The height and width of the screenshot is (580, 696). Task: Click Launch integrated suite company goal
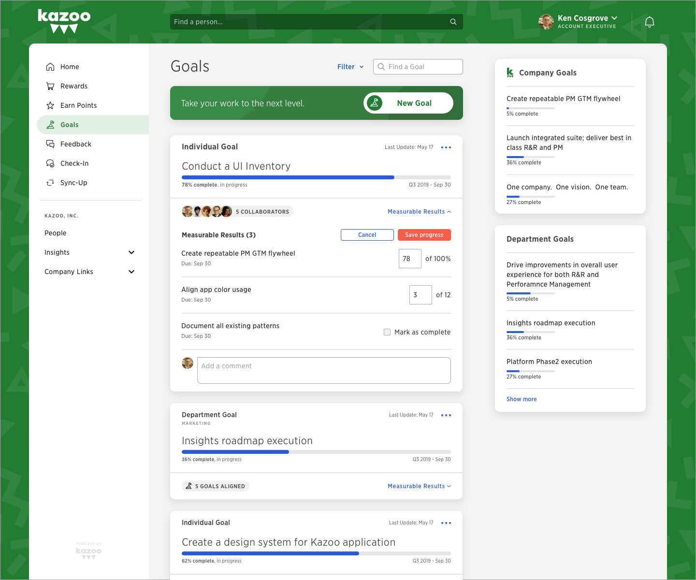(x=569, y=143)
